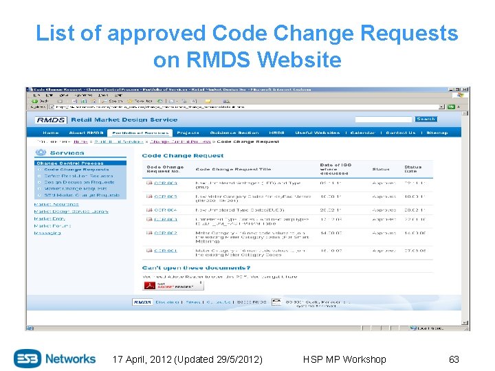The image size is (495, 371).
Task: Open Sitemap in top navigation
Action: click(437, 133)
